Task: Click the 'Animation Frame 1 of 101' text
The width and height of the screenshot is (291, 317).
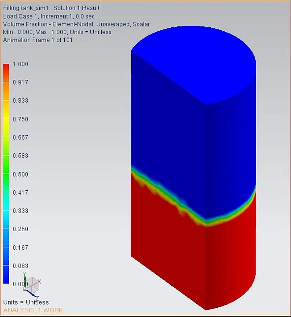Action: (37, 40)
